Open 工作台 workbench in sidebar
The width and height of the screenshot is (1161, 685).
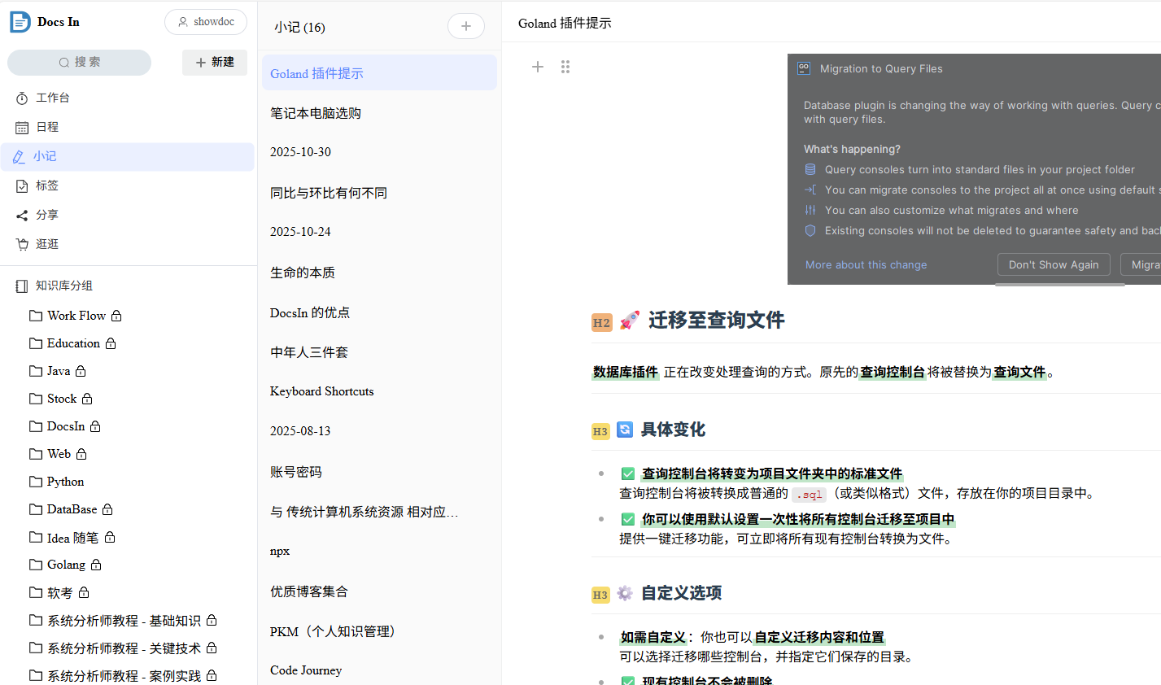(x=53, y=98)
